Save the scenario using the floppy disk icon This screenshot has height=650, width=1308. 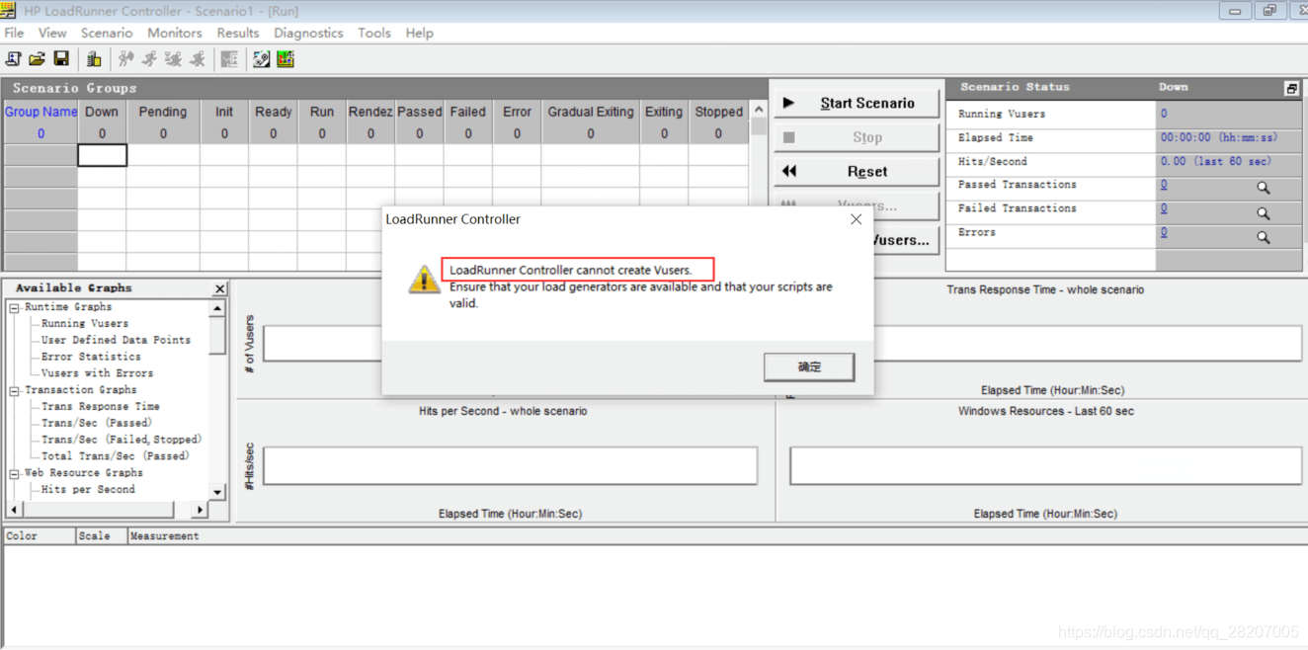coord(61,58)
